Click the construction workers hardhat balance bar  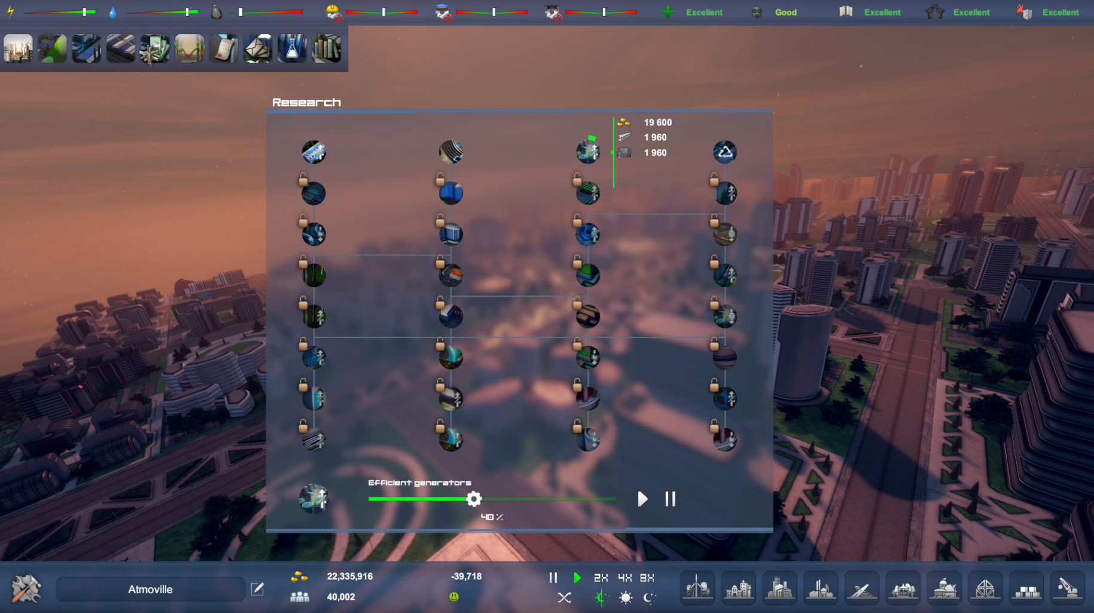pyautogui.click(x=382, y=12)
